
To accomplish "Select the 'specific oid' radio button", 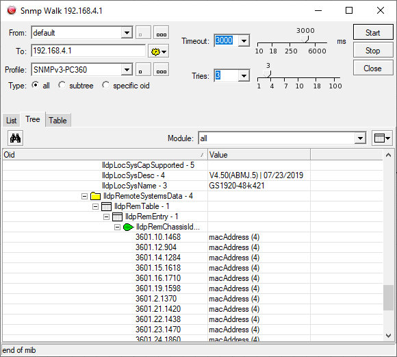I will pos(106,85).
